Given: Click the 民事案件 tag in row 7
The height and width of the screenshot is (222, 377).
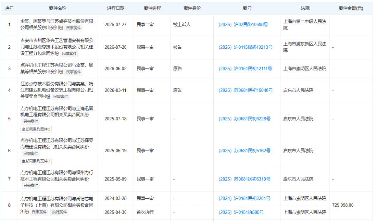Looking at the screenshot, I should point(30,185).
